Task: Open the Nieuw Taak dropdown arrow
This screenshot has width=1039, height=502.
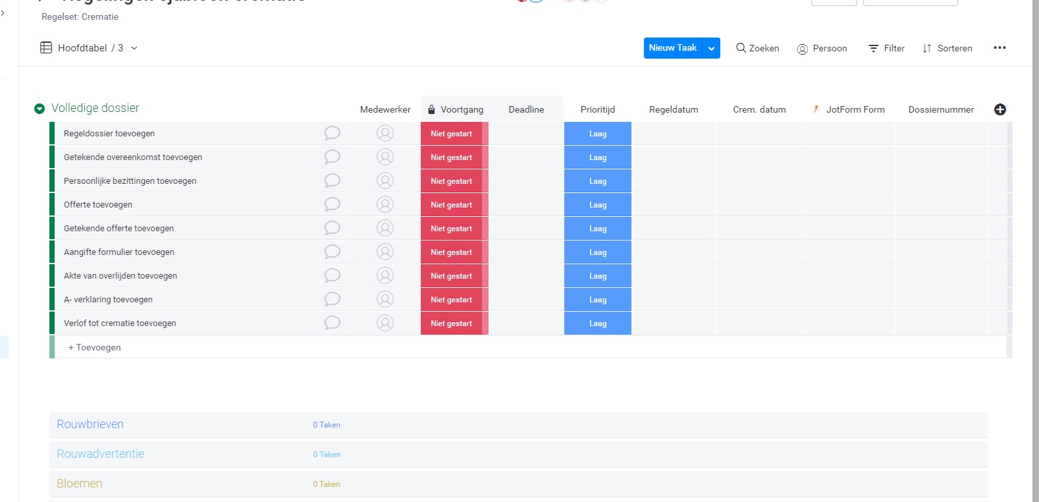Action: coord(711,48)
